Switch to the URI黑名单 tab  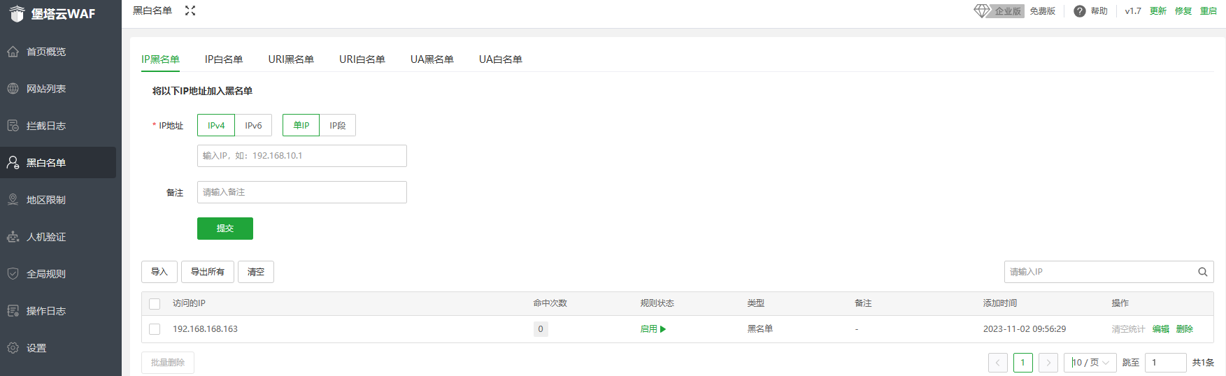point(291,59)
